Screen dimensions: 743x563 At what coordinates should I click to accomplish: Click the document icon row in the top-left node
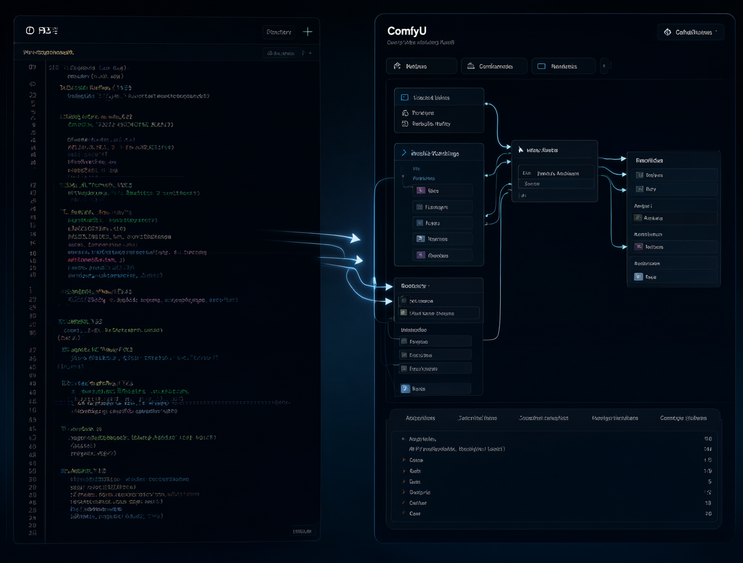(x=439, y=124)
